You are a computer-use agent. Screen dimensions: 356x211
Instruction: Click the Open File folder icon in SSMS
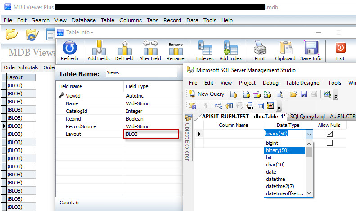(x=293, y=94)
